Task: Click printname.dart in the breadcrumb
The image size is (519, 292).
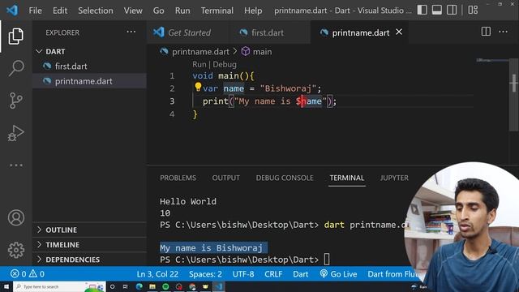Action: tap(200, 52)
